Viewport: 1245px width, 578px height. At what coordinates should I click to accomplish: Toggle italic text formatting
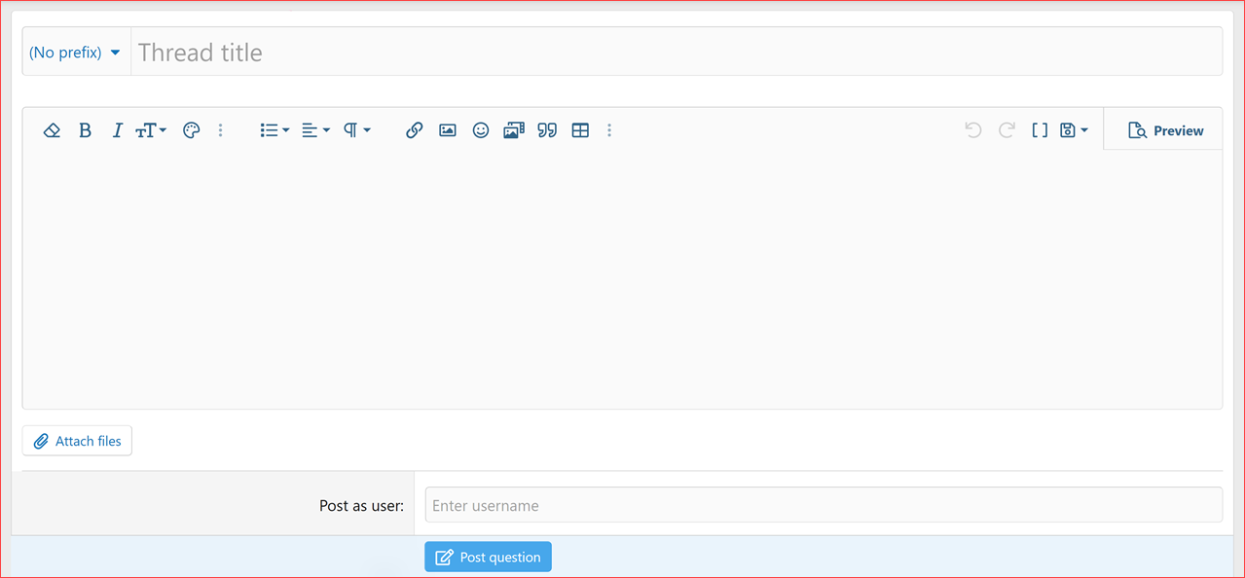click(x=117, y=129)
